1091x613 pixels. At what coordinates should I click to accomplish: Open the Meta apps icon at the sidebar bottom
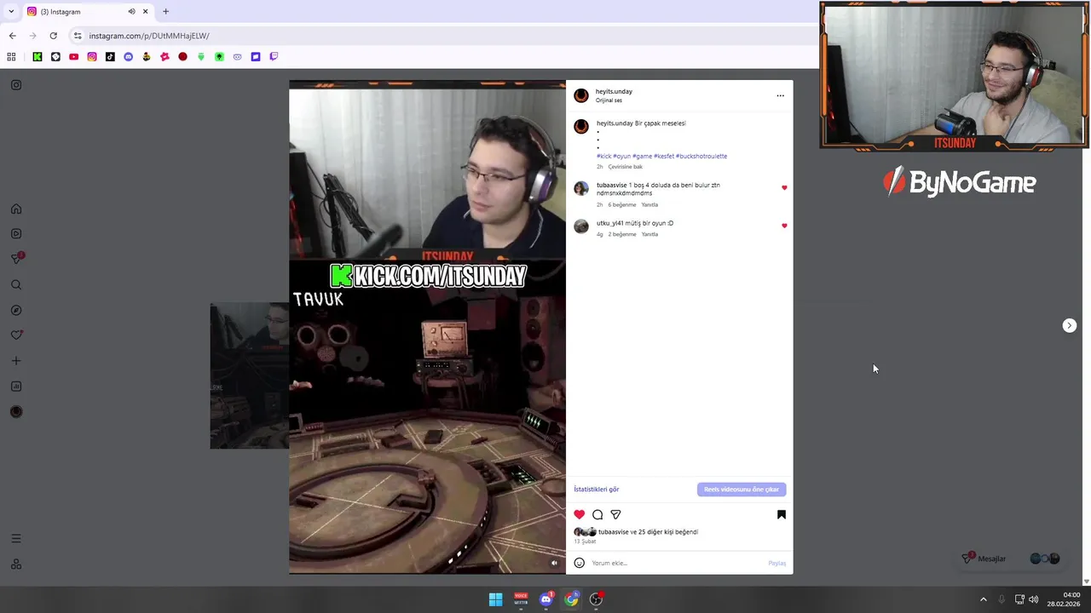pyautogui.click(x=16, y=564)
